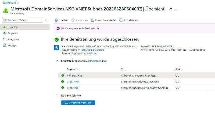Screen dimensions: 215x113
Task: Open the Herunterladen link
Action: click(x=97, y=61)
